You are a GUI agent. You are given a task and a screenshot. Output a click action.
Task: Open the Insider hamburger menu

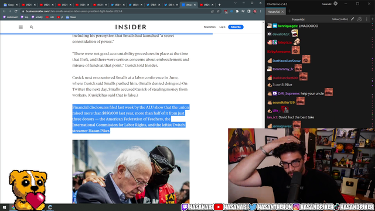tap(21, 27)
